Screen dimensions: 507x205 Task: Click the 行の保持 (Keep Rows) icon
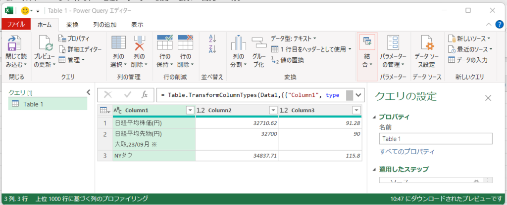pyautogui.click(x=164, y=43)
